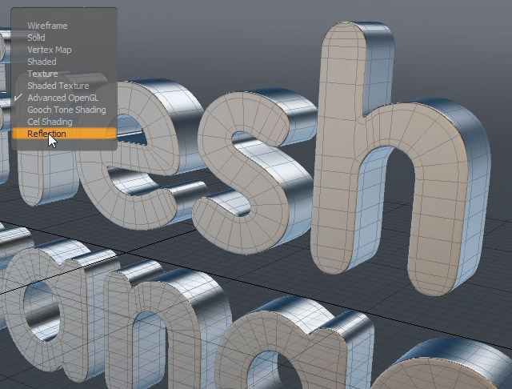
Task: Click highlighted Reflection menu item
Action: tap(64, 134)
